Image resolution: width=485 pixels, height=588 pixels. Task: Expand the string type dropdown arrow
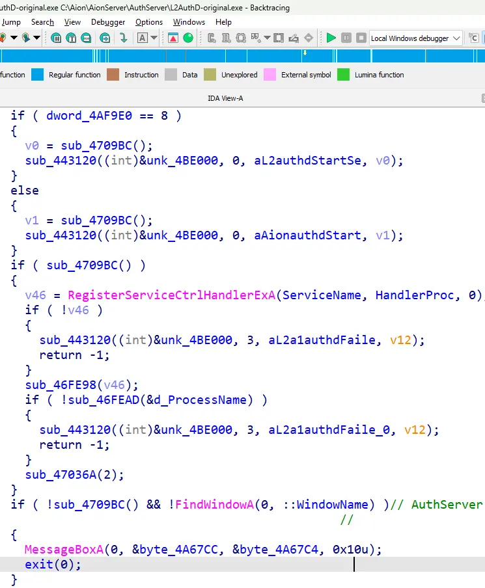tap(154, 38)
